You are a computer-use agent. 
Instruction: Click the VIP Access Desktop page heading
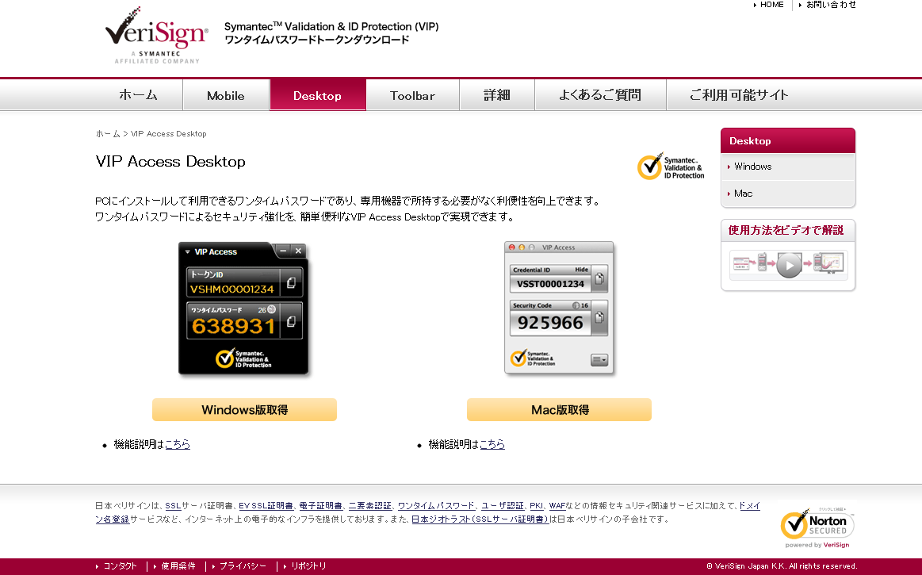170,161
